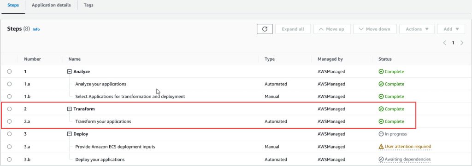Open the Add dropdown menu
Screen dimensions: 472x166
click(451, 29)
